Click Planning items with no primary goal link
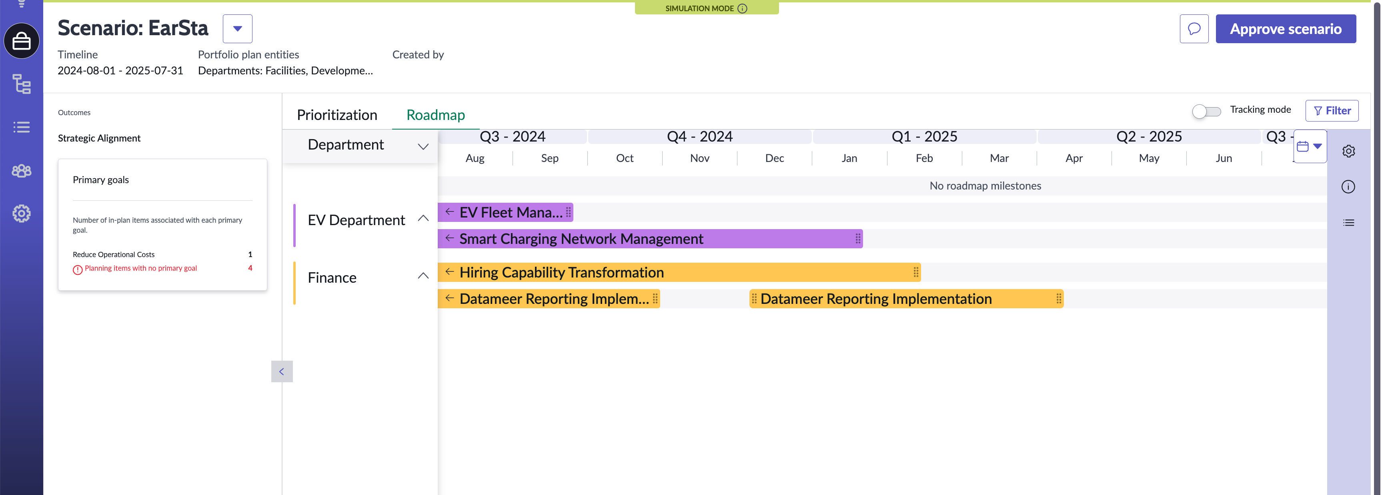The image size is (1382, 495). pos(140,268)
